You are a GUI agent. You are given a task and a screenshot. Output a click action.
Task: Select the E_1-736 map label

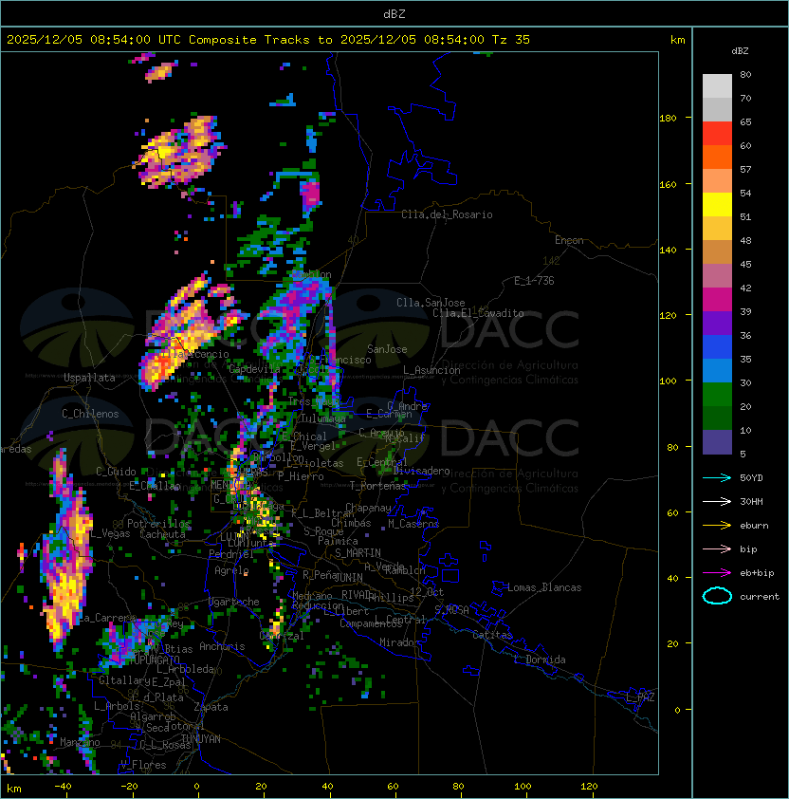click(534, 281)
